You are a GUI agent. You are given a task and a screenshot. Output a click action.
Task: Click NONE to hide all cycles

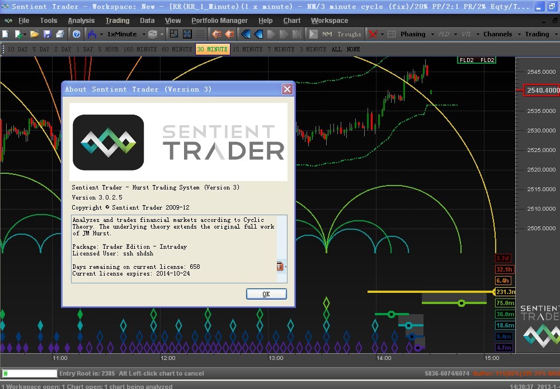353,49
